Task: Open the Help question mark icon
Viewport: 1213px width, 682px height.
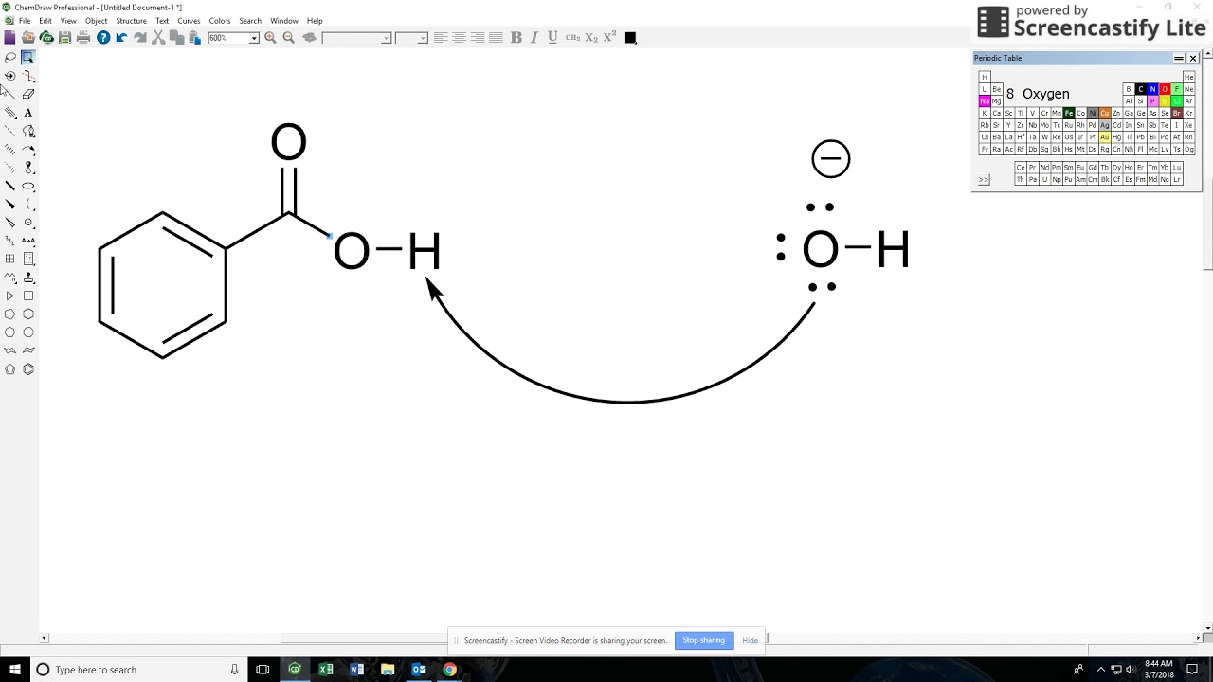Action: 103,37
